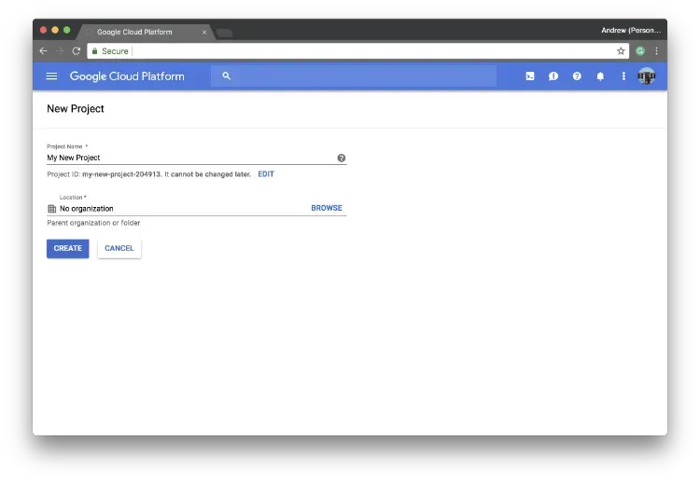Activate Cloud Shell terminal icon

click(530, 76)
